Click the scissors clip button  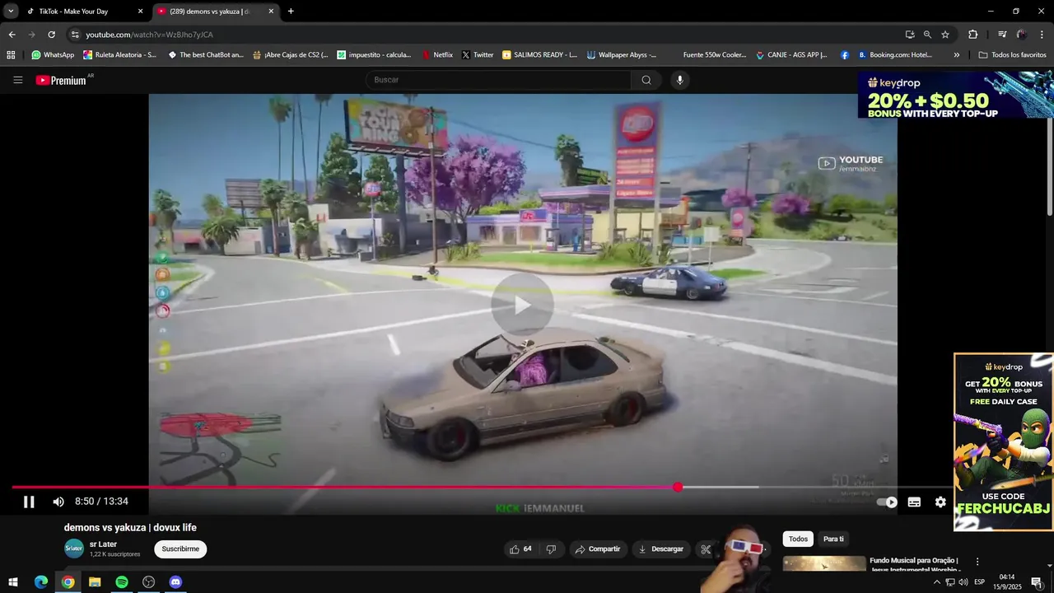pyautogui.click(x=706, y=549)
